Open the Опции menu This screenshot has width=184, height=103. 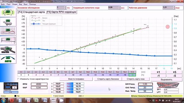(15, 4)
